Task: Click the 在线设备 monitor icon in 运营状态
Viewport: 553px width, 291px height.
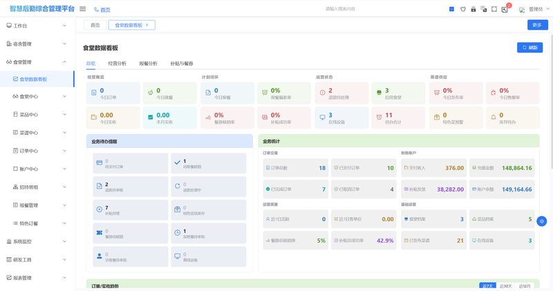Action: pyautogui.click(x=322, y=117)
